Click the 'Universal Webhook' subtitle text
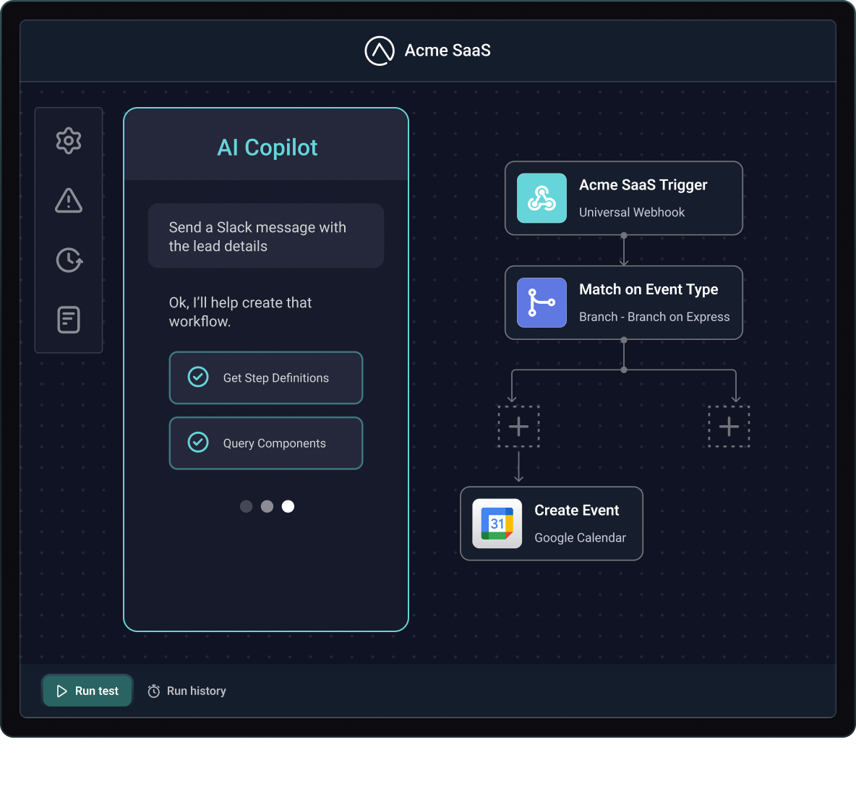This screenshot has height=810, width=856. tap(632, 213)
